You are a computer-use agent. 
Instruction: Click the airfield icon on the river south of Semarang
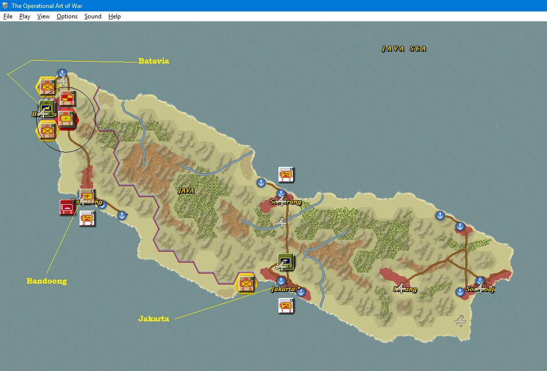(x=281, y=222)
